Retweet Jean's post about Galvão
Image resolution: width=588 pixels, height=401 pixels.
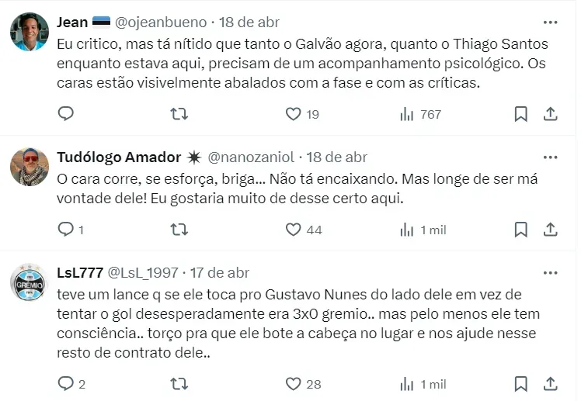tap(179, 114)
